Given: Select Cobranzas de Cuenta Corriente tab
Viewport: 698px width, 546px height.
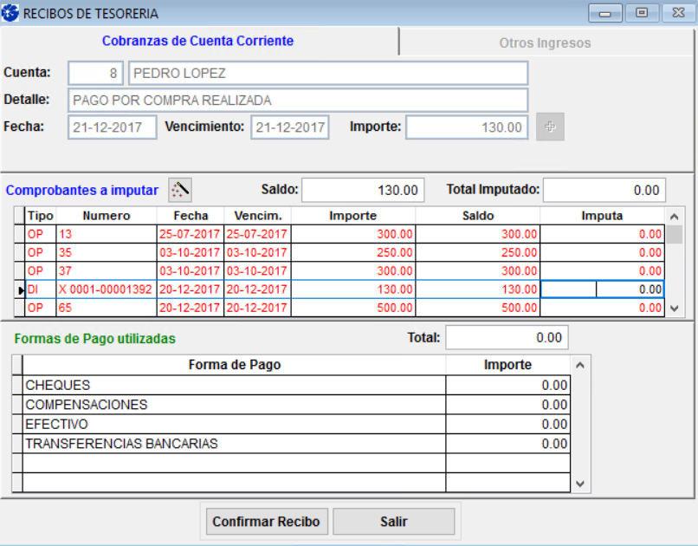Looking at the screenshot, I should (x=197, y=41).
